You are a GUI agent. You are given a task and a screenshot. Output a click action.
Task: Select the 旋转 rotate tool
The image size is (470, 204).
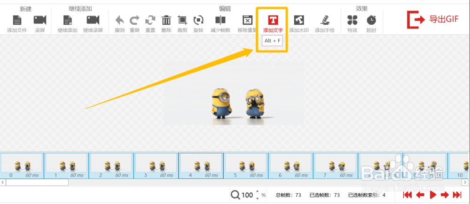[x=198, y=20]
